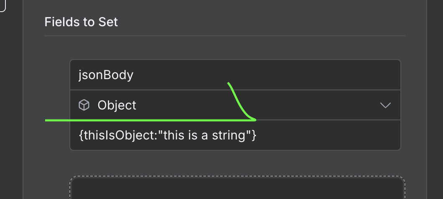443x199 pixels.
Task: Open the Object type dropdown
Action: click(x=235, y=105)
